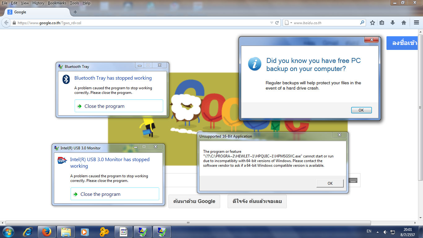Open a new tab with the plus icon

(x=75, y=12)
